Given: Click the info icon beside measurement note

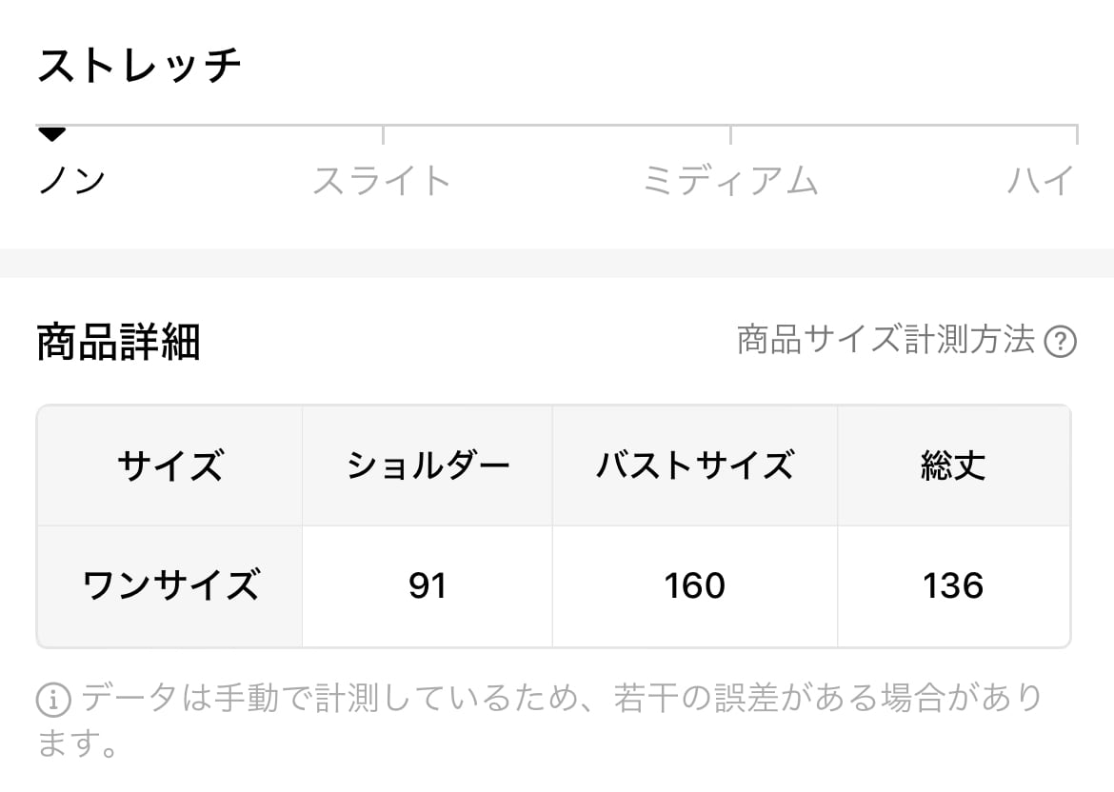Looking at the screenshot, I should [x=53, y=702].
